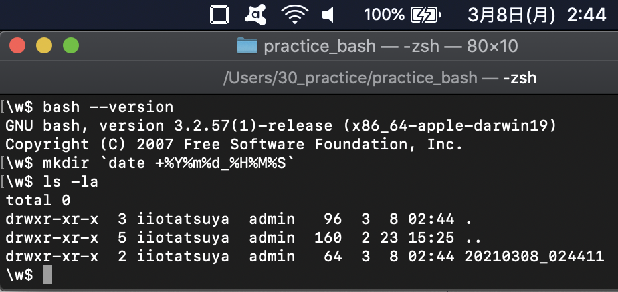
Task: Click the window title text practice_bash — -zsh
Action: coord(391,46)
